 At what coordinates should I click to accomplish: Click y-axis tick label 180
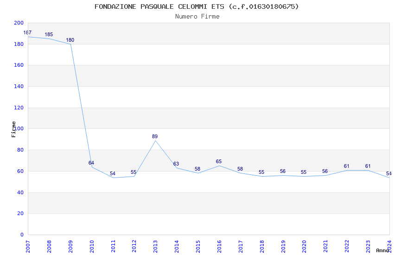(x=19, y=44)
